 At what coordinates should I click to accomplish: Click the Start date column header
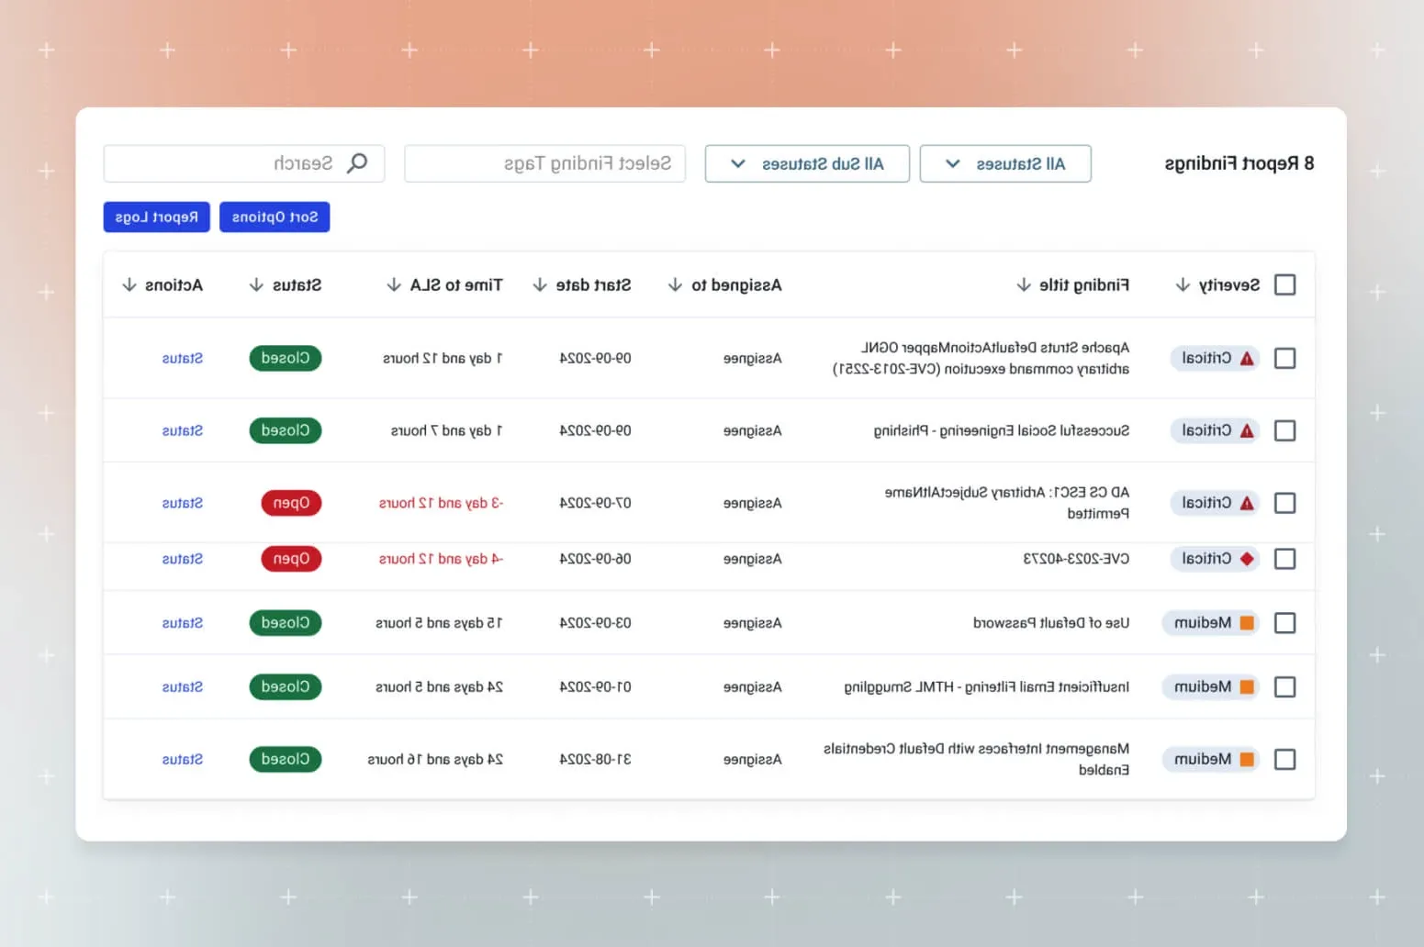(593, 285)
